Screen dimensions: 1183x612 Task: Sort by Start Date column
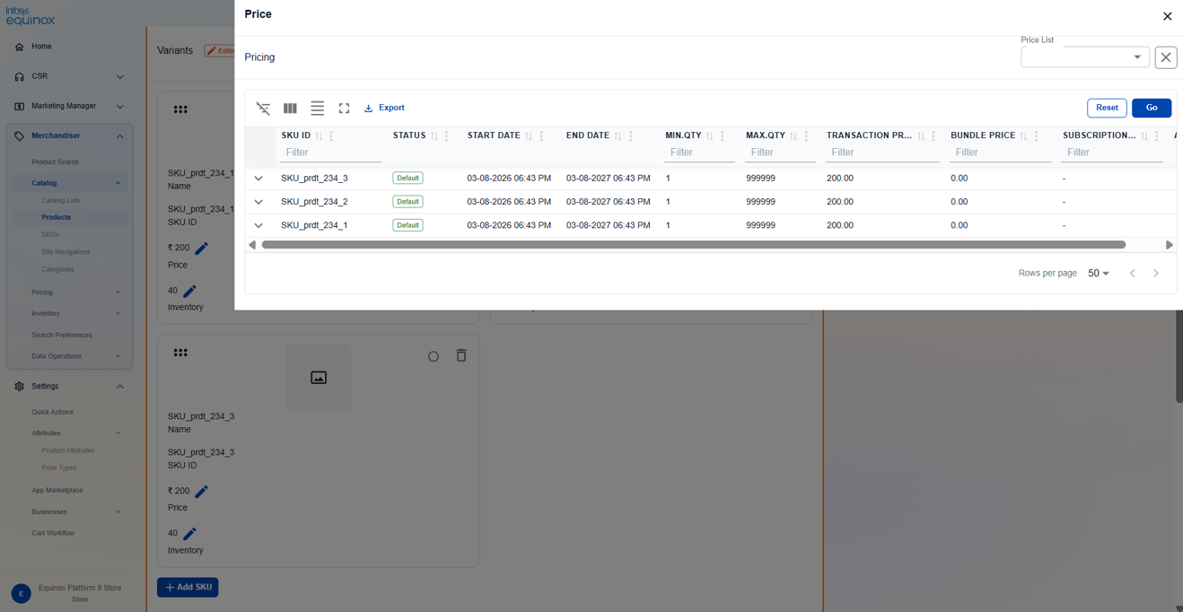click(529, 136)
